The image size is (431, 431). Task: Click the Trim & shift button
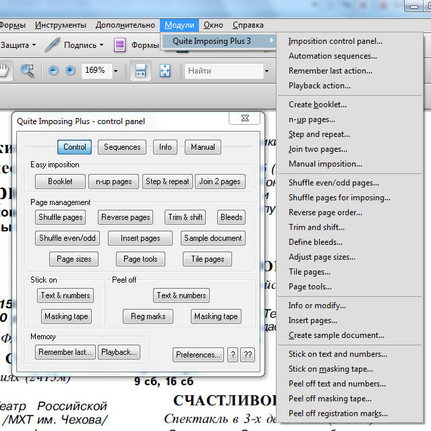click(x=185, y=217)
